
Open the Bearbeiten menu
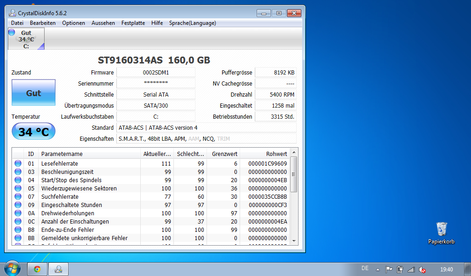point(43,23)
